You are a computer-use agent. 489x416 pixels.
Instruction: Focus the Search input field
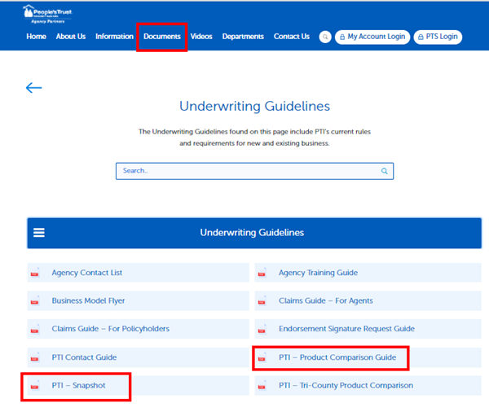point(254,171)
